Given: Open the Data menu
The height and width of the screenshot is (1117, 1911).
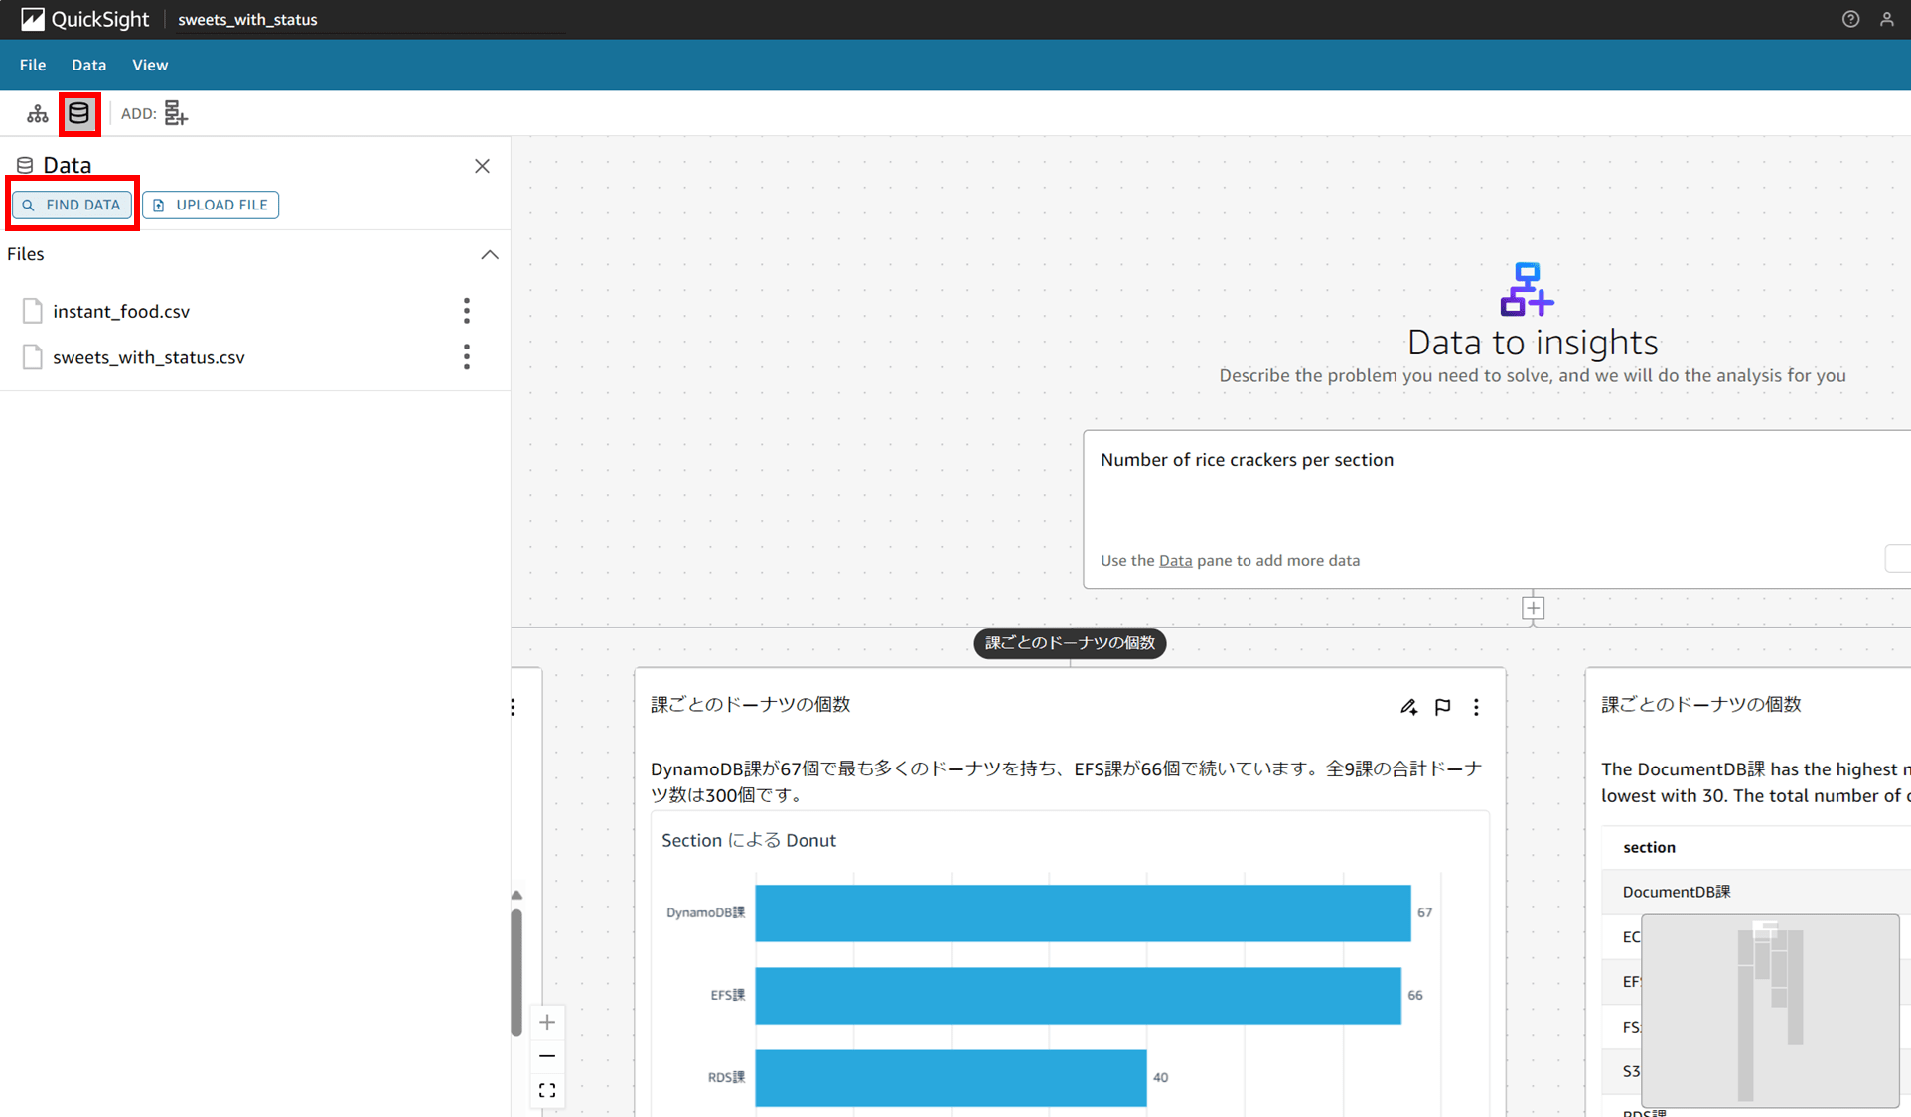Looking at the screenshot, I should tap(88, 65).
